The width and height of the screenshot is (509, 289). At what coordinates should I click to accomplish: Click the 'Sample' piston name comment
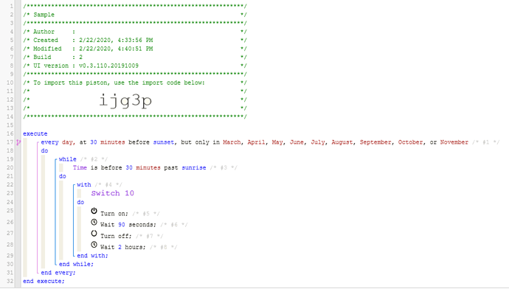[x=44, y=15]
